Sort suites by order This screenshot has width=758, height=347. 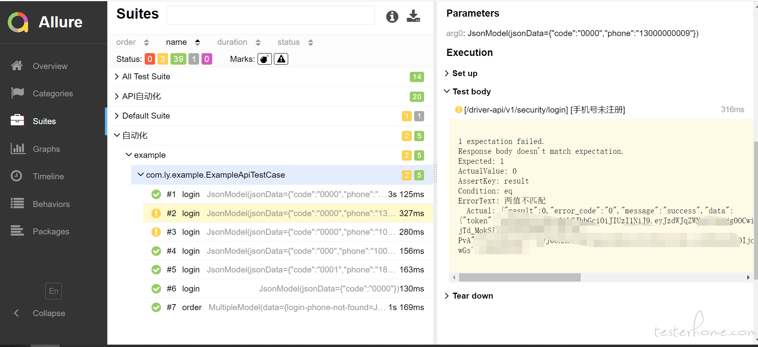pos(132,42)
